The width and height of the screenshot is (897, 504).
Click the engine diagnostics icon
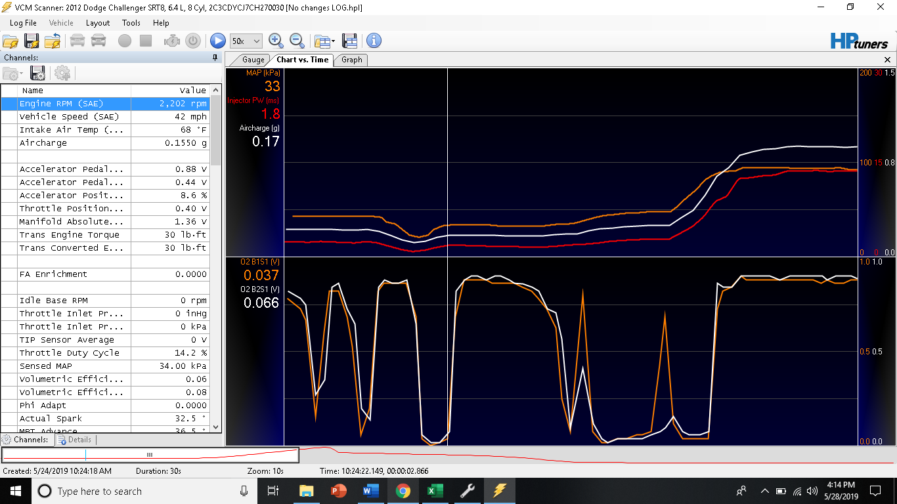171,41
